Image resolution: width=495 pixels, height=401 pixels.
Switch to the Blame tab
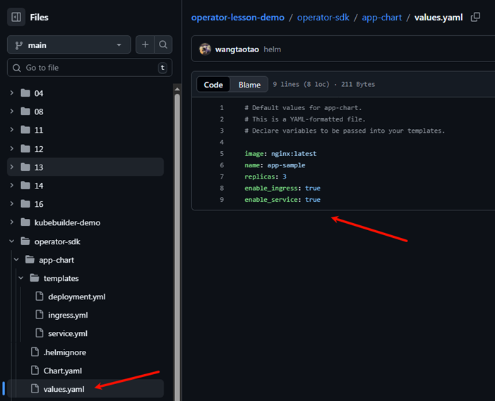click(249, 85)
